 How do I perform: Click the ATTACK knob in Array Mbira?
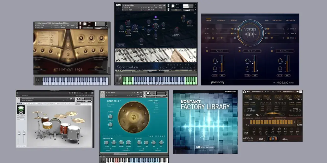tap(122, 27)
